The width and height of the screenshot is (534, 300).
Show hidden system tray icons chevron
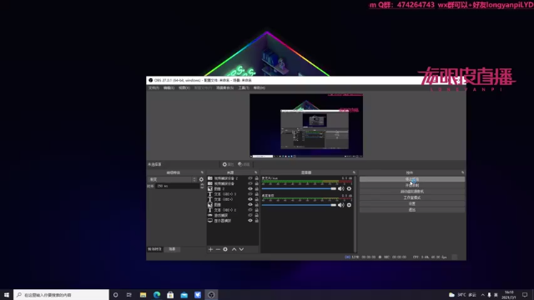pos(482,295)
